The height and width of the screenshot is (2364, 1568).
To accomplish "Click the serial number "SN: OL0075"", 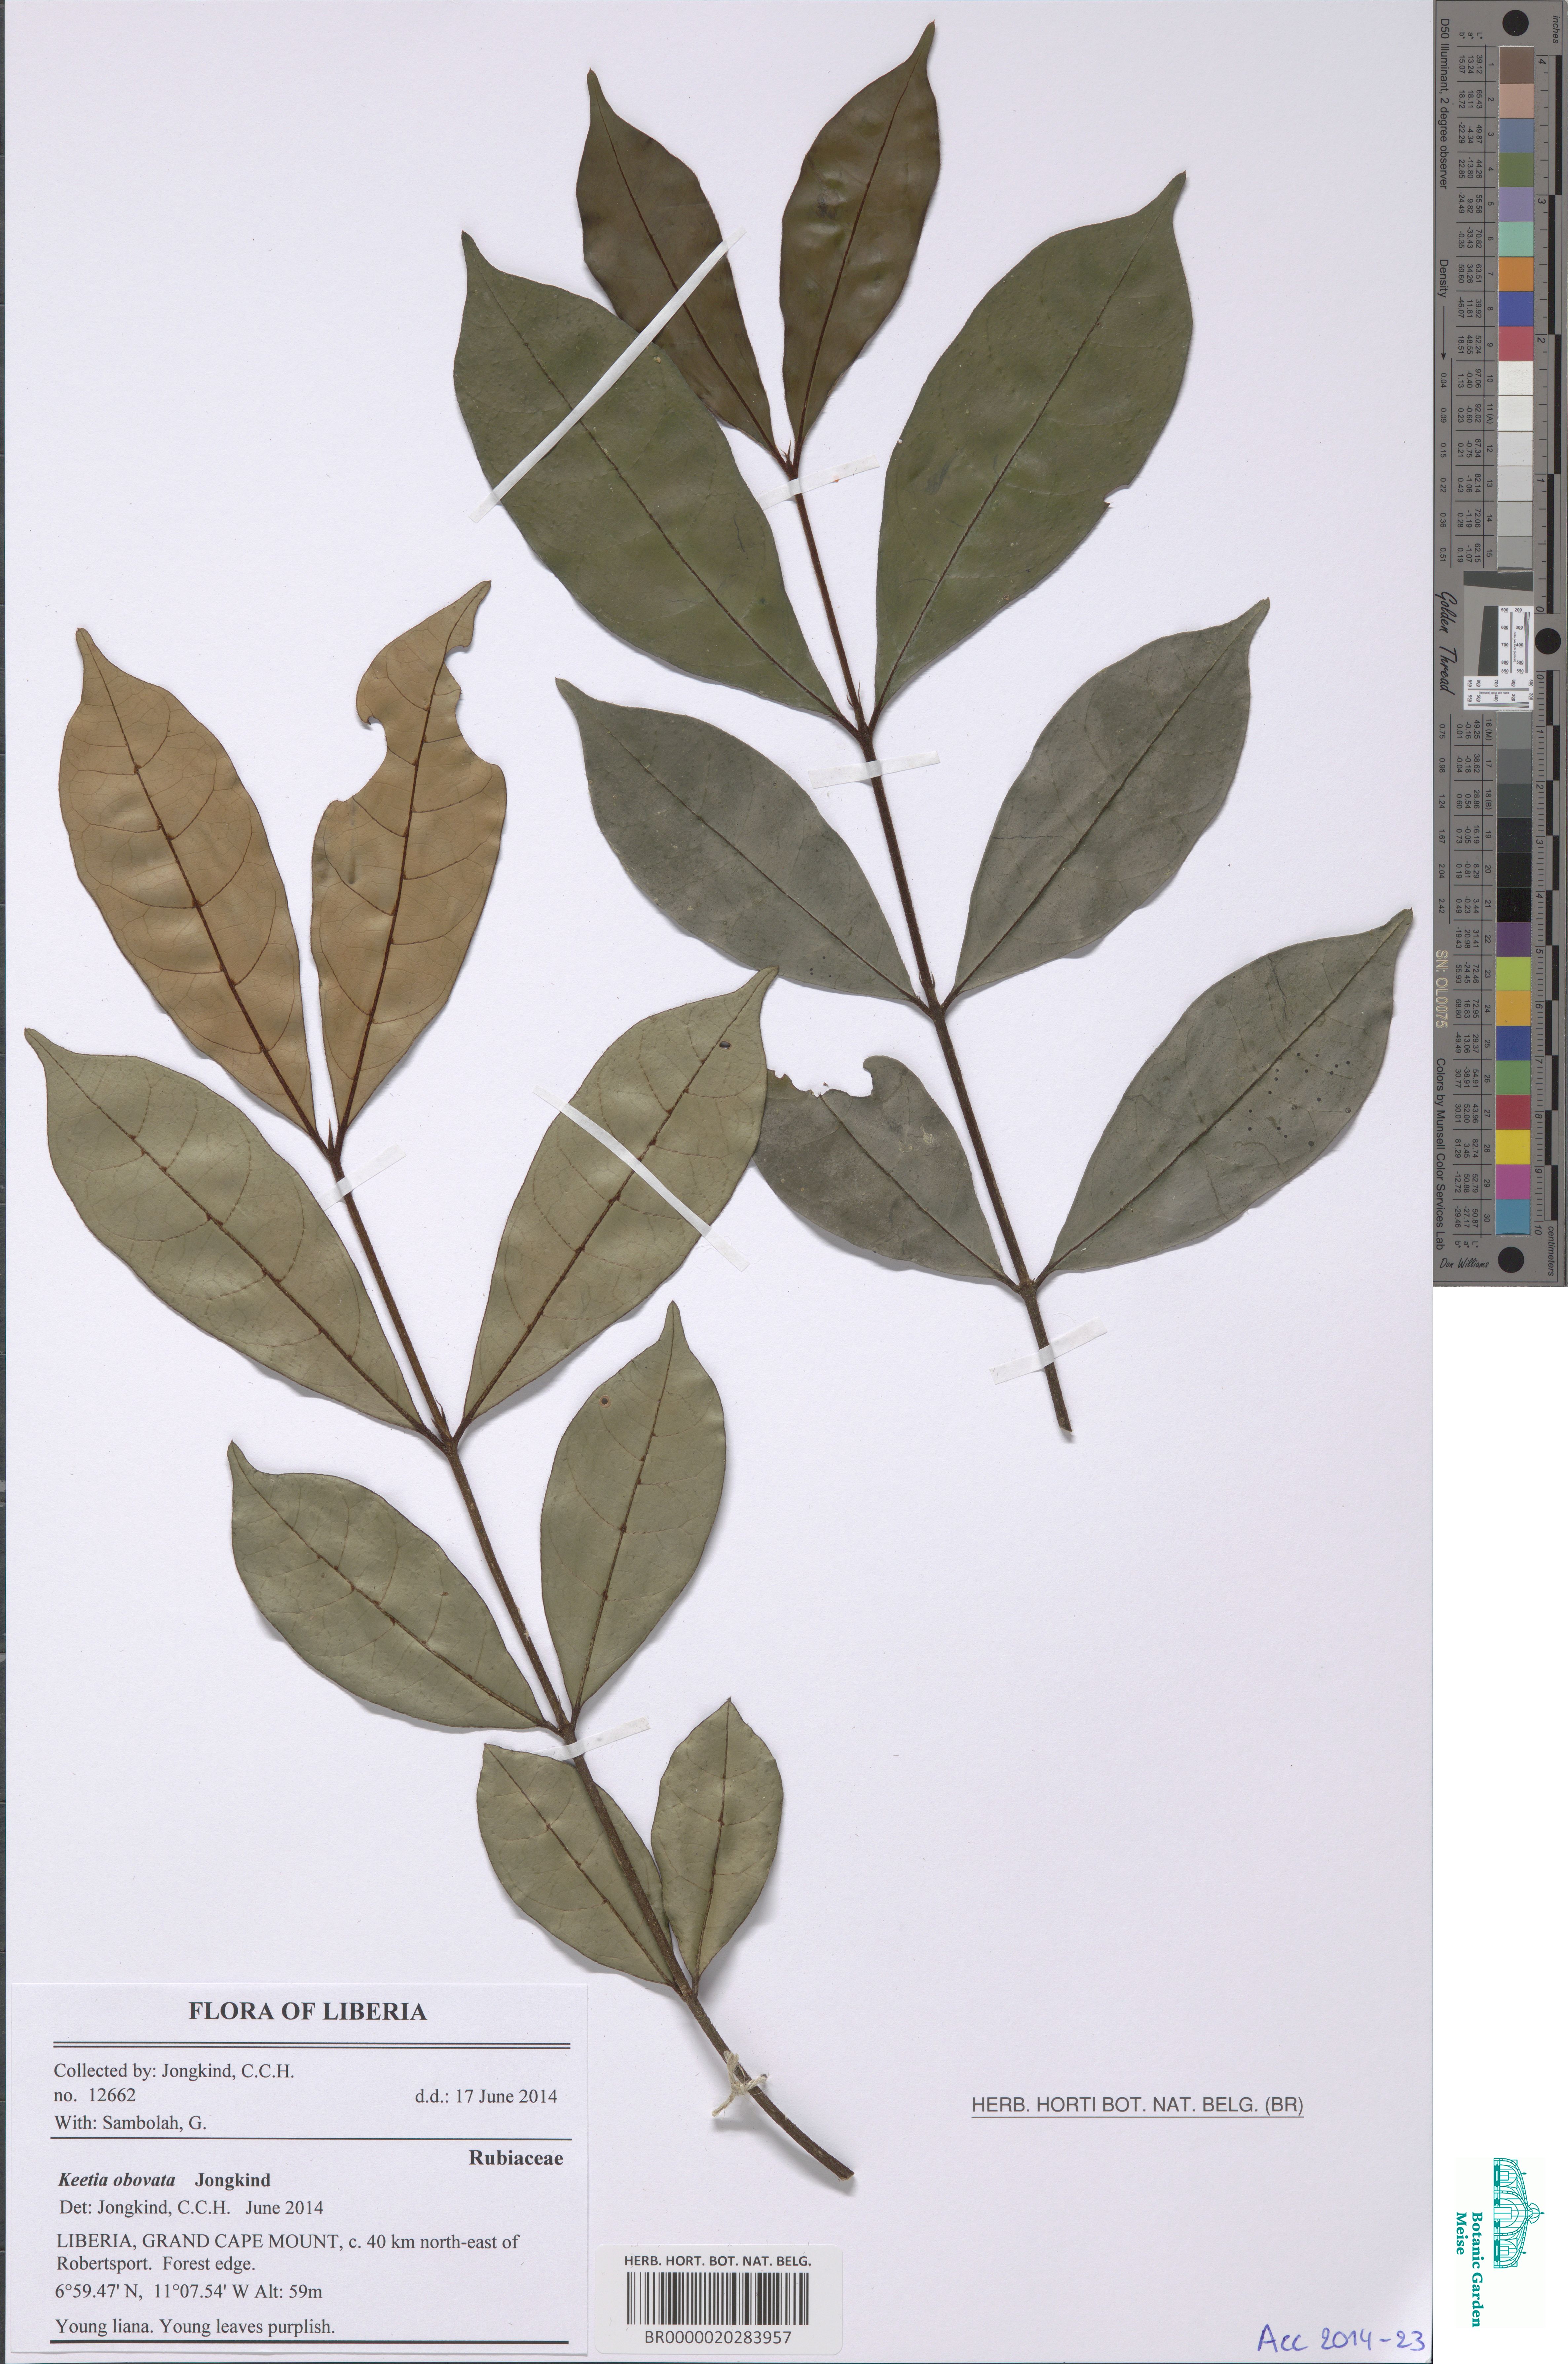I will 1442,989.
